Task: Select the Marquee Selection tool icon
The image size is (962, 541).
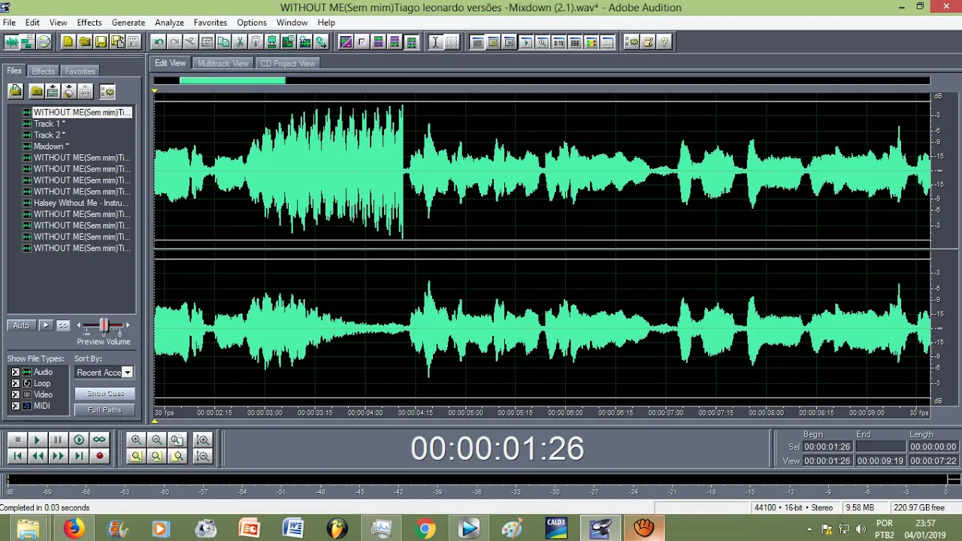Action: coord(451,42)
